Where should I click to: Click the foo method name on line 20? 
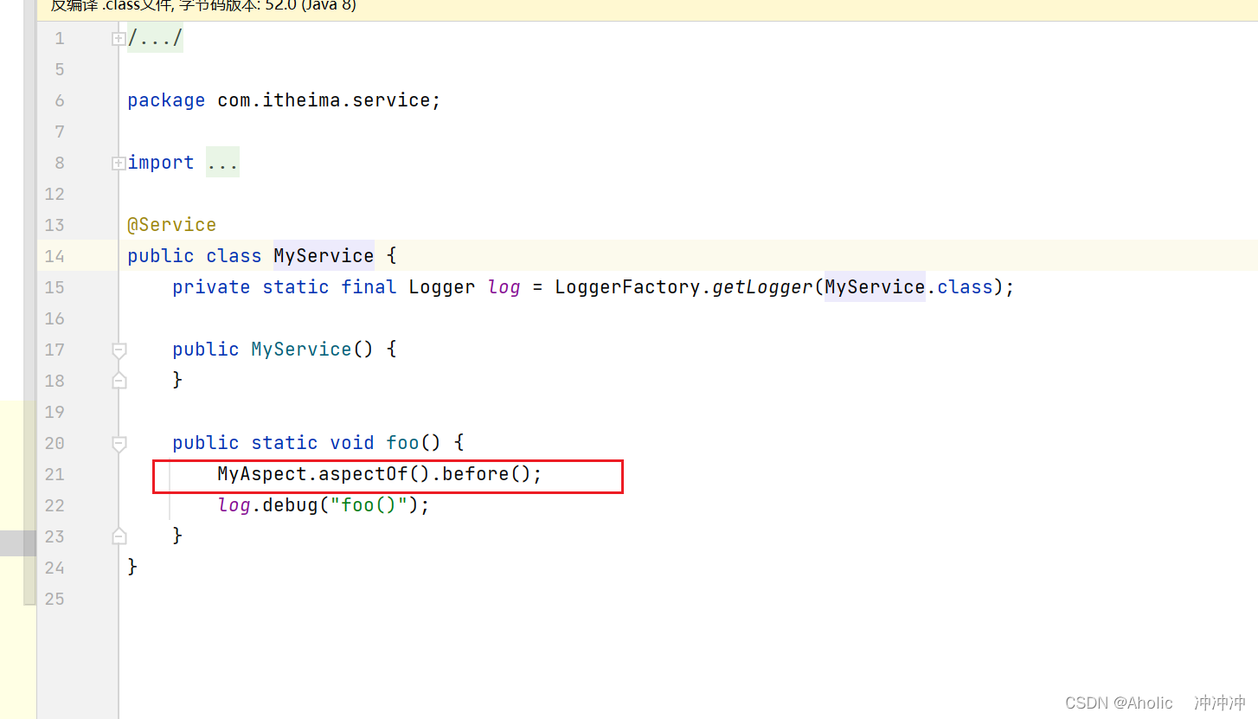[x=403, y=443]
